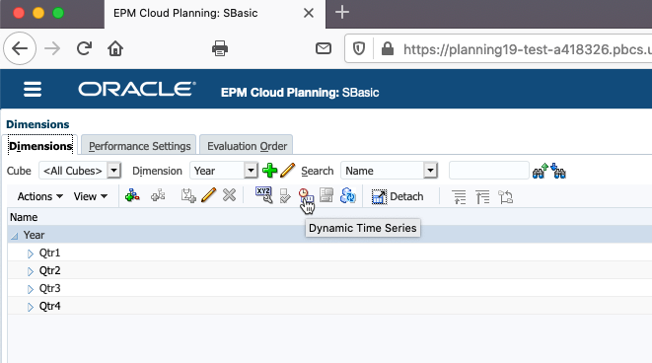The width and height of the screenshot is (652, 363).
Task: Go forward in the browser
Action: pos(52,48)
